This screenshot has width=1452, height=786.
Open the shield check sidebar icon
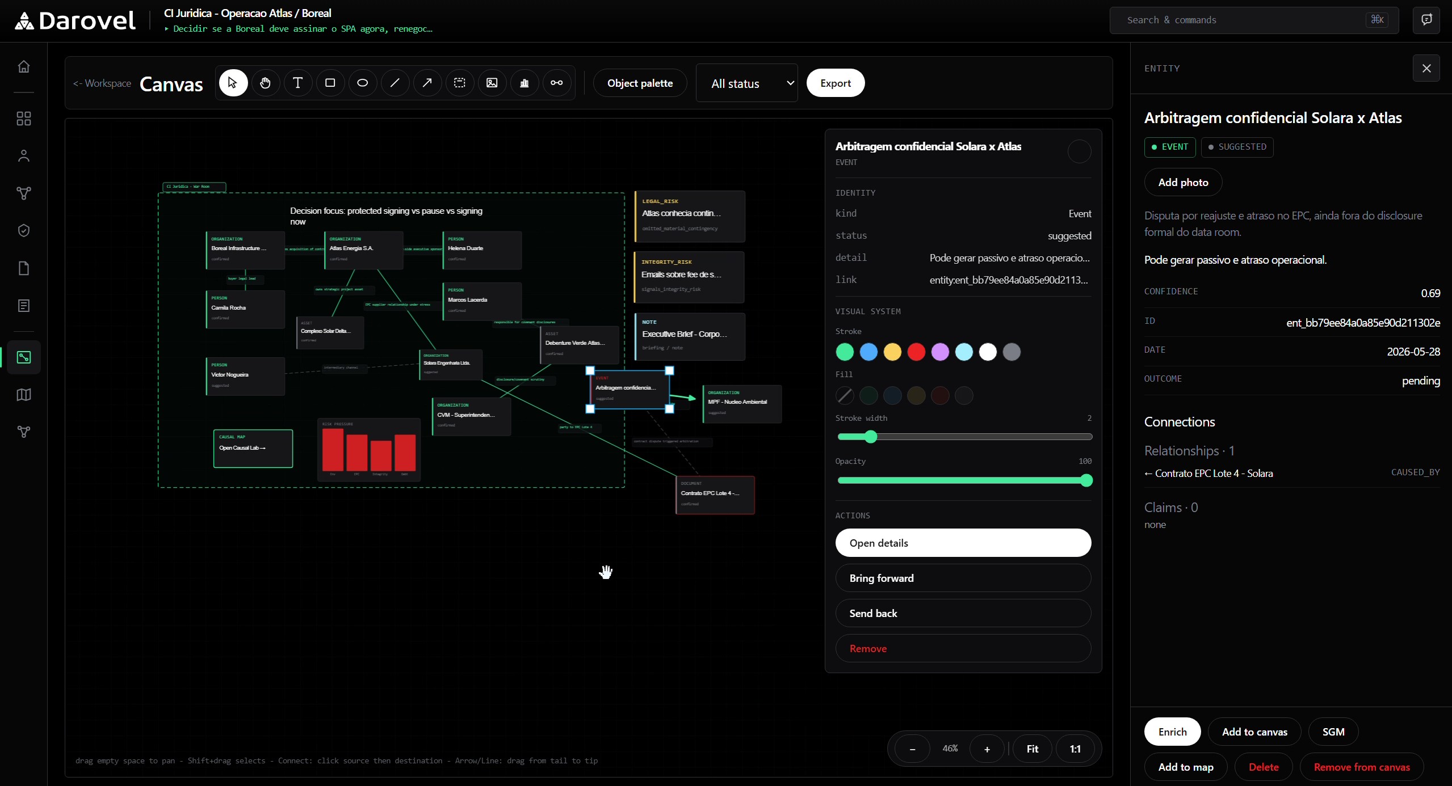point(24,231)
